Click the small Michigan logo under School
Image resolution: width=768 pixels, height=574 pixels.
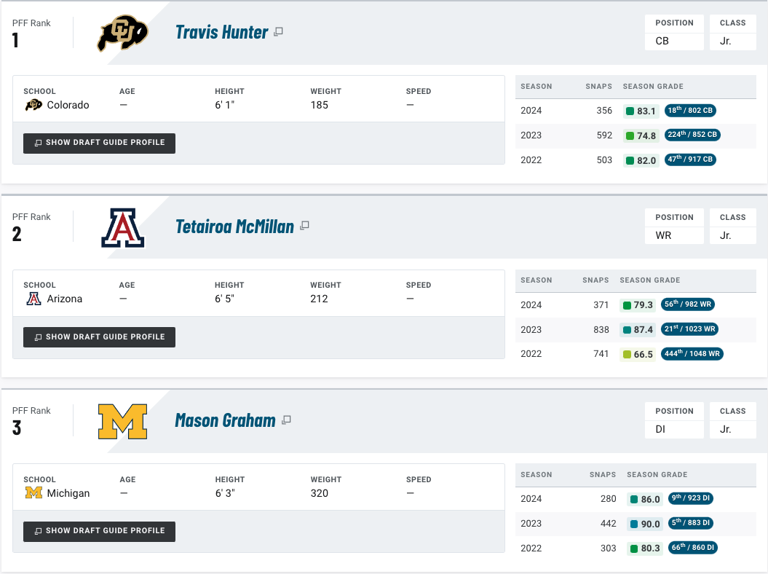(33, 493)
